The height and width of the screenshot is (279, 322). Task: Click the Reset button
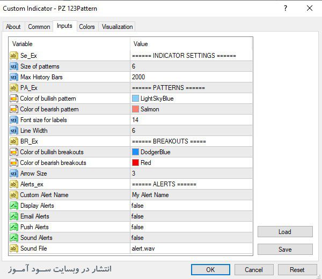click(x=297, y=269)
